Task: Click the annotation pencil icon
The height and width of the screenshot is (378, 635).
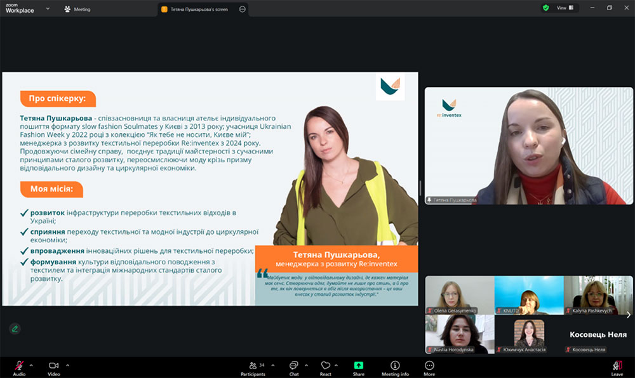Action: pyautogui.click(x=14, y=329)
